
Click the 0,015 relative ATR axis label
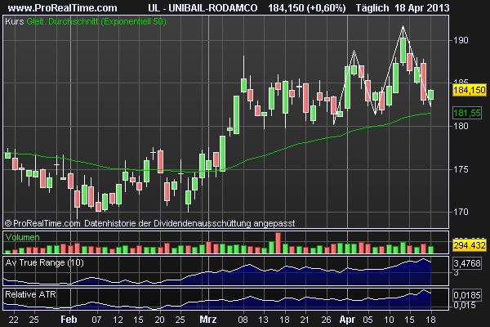[x=464, y=305]
